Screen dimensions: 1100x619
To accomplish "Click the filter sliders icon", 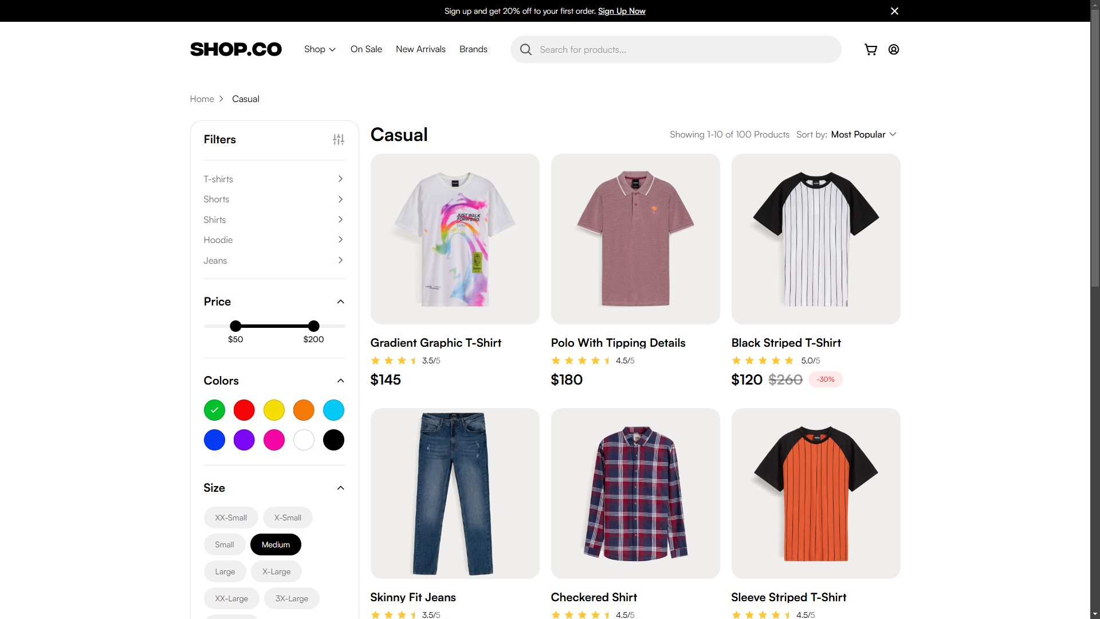I will click(339, 139).
